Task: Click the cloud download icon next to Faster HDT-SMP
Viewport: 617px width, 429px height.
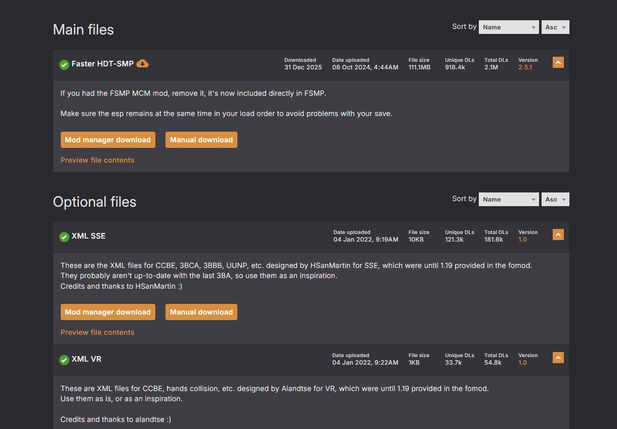Action: (143, 63)
